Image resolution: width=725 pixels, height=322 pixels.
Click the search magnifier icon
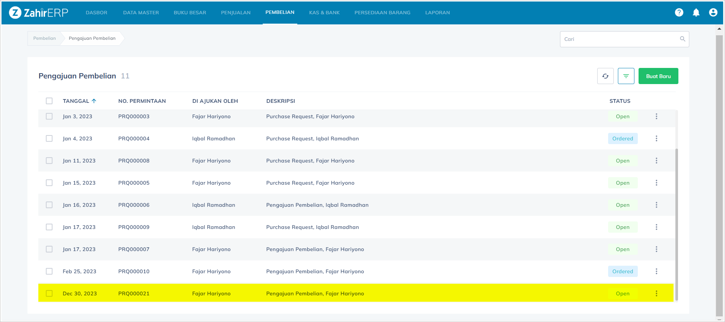[x=683, y=39]
